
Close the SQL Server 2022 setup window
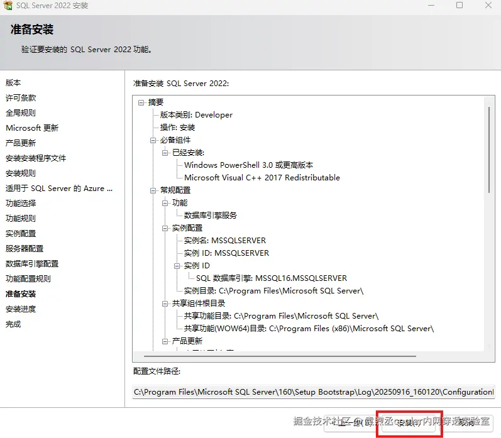tap(488, 5)
